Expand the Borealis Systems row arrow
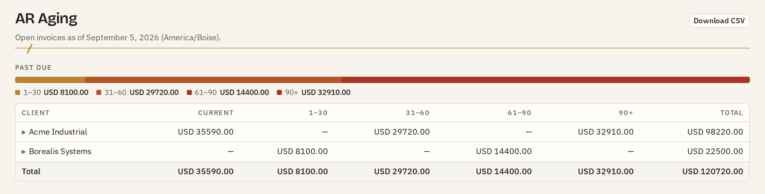The height and width of the screenshot is (194, 765). tap(24, 152)
